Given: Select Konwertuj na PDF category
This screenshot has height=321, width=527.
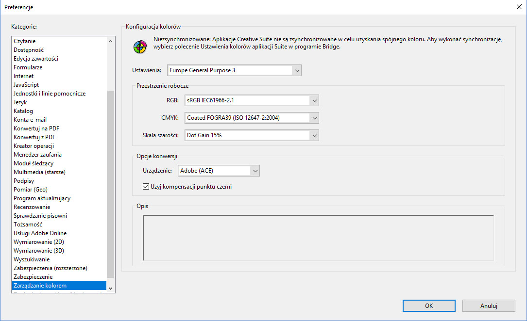Looking at the screenshot, I should [x=59, y=128].
